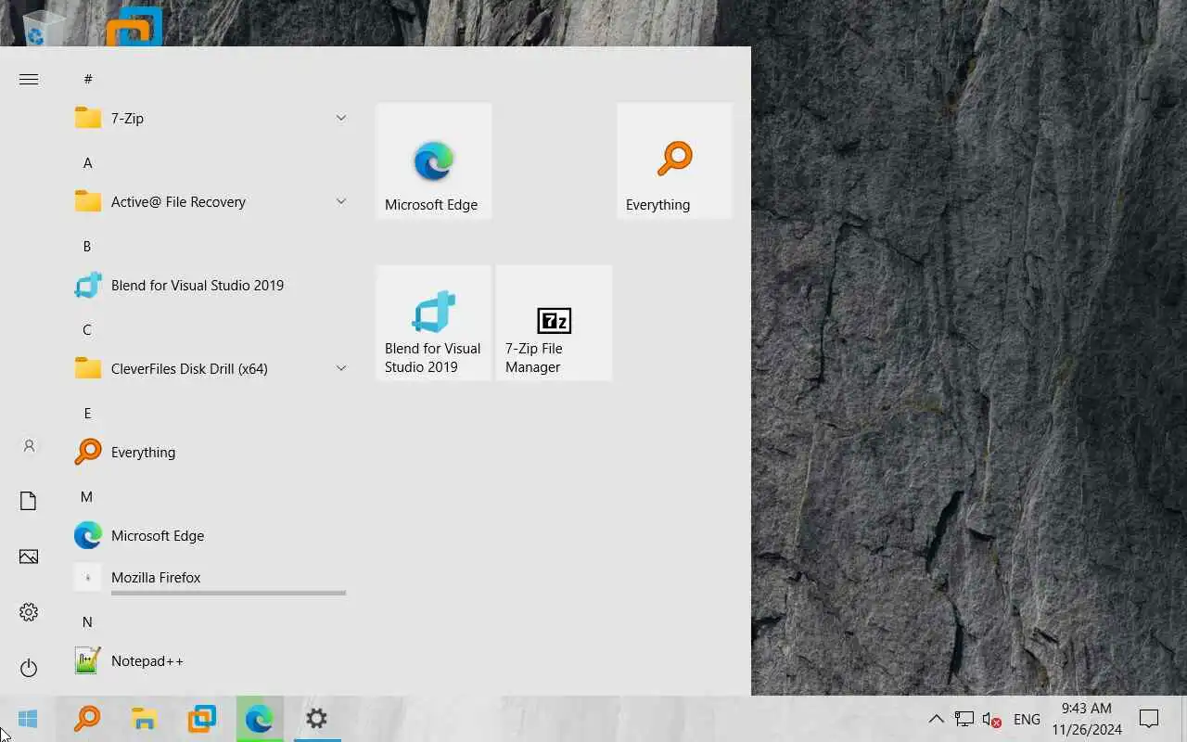This screenshot has width=1187, height=742.
Task: Expand the Active@ File Recovery chevron
Action: pyautogui.click(x=340, y=201)
